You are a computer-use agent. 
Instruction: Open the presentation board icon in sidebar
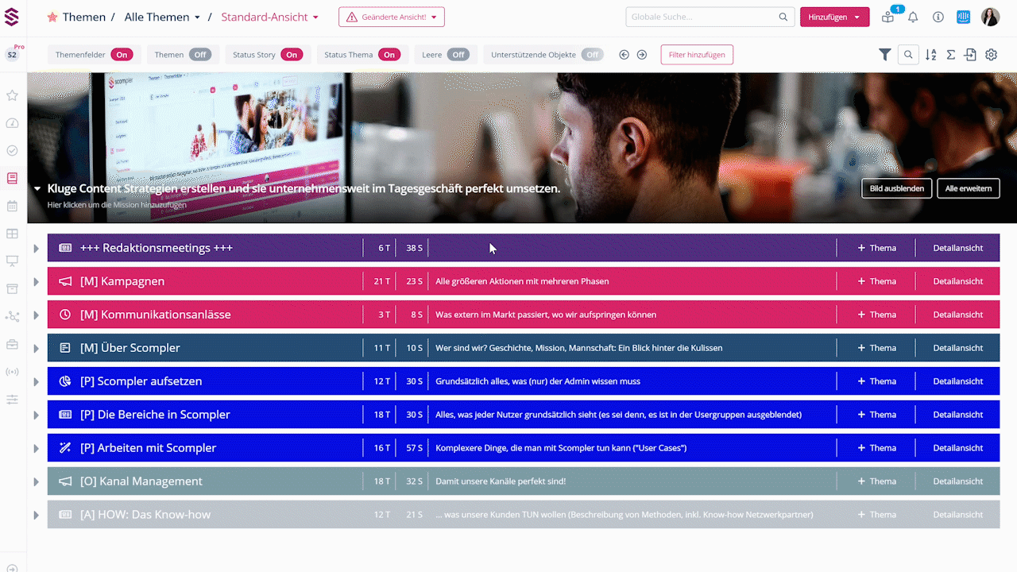12,261
